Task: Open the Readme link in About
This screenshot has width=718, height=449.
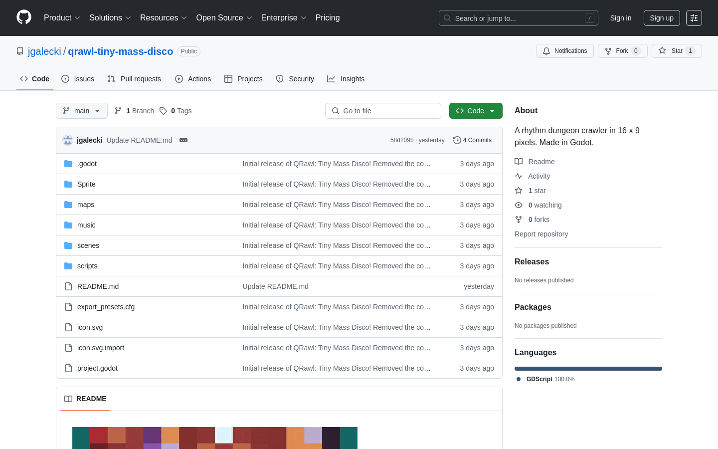Action: [x=535, y=162]
